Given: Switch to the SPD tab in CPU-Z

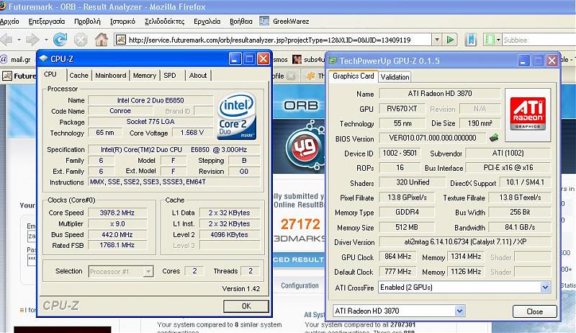Looking at the screenshot, I should click(170, 76).
